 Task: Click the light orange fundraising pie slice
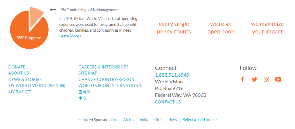point(35,16)
